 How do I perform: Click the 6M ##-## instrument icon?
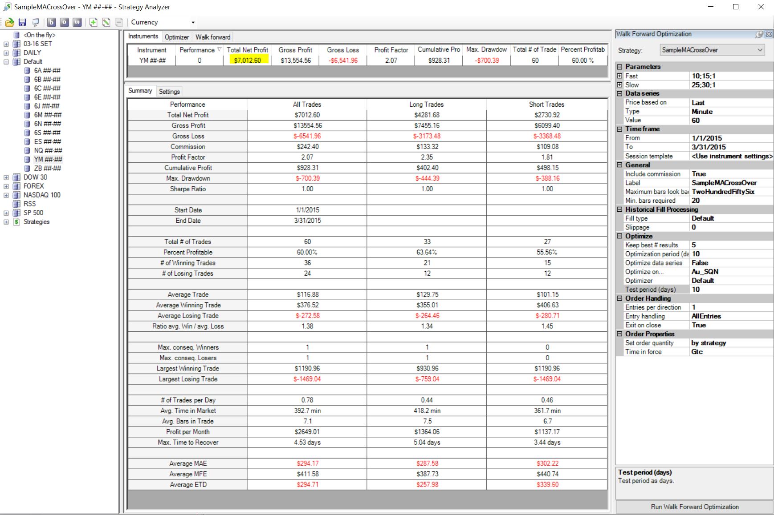coord(27,115)
